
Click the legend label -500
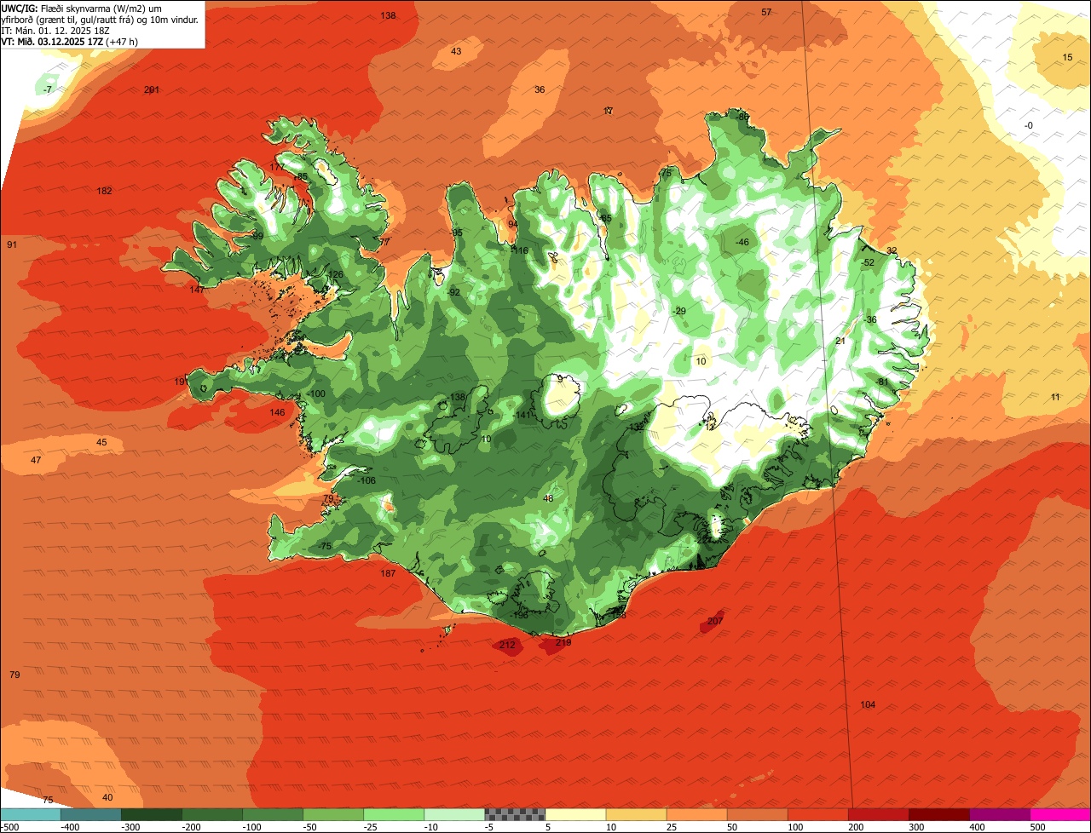click(10, 827)
